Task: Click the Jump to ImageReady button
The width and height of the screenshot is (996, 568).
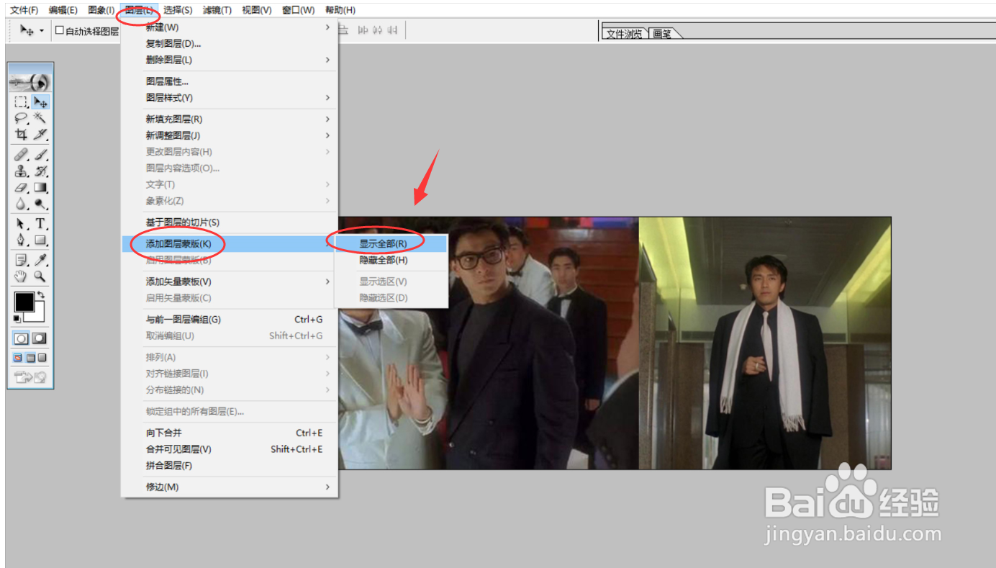Action: pyautogui.click(x=31, y=376)
